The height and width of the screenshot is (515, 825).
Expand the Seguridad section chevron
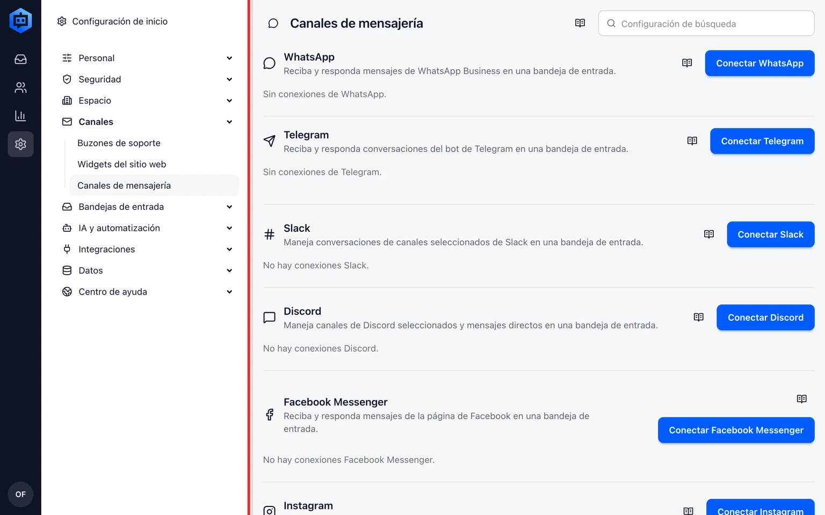click(229, 79)
